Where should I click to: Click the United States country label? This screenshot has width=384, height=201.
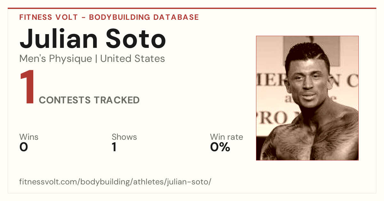[x=133, y=59]
